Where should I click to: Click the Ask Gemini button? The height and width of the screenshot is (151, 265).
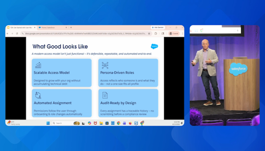tap(158, 28)
